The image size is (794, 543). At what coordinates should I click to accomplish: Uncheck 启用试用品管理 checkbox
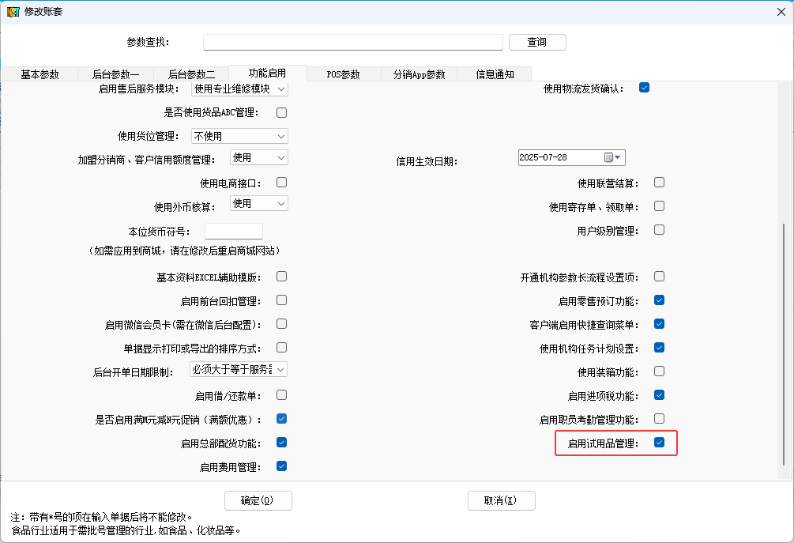click(x=659, y=443)
